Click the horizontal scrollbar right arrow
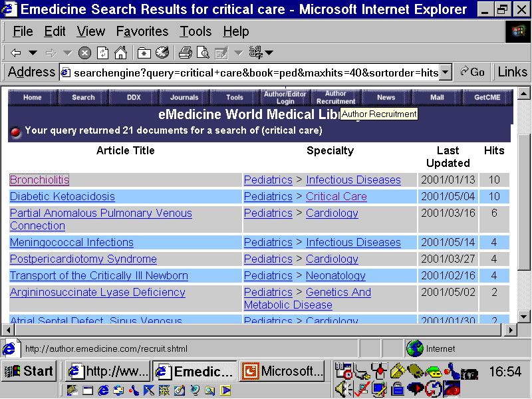The image size is (532, 399). point(510,330)
